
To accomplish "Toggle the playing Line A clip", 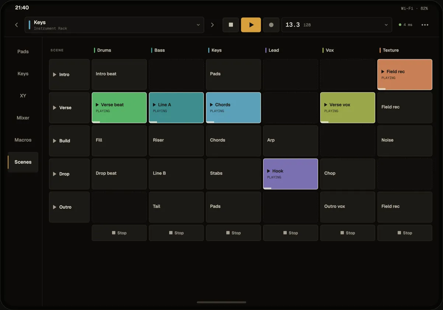I will pos(176,108).
